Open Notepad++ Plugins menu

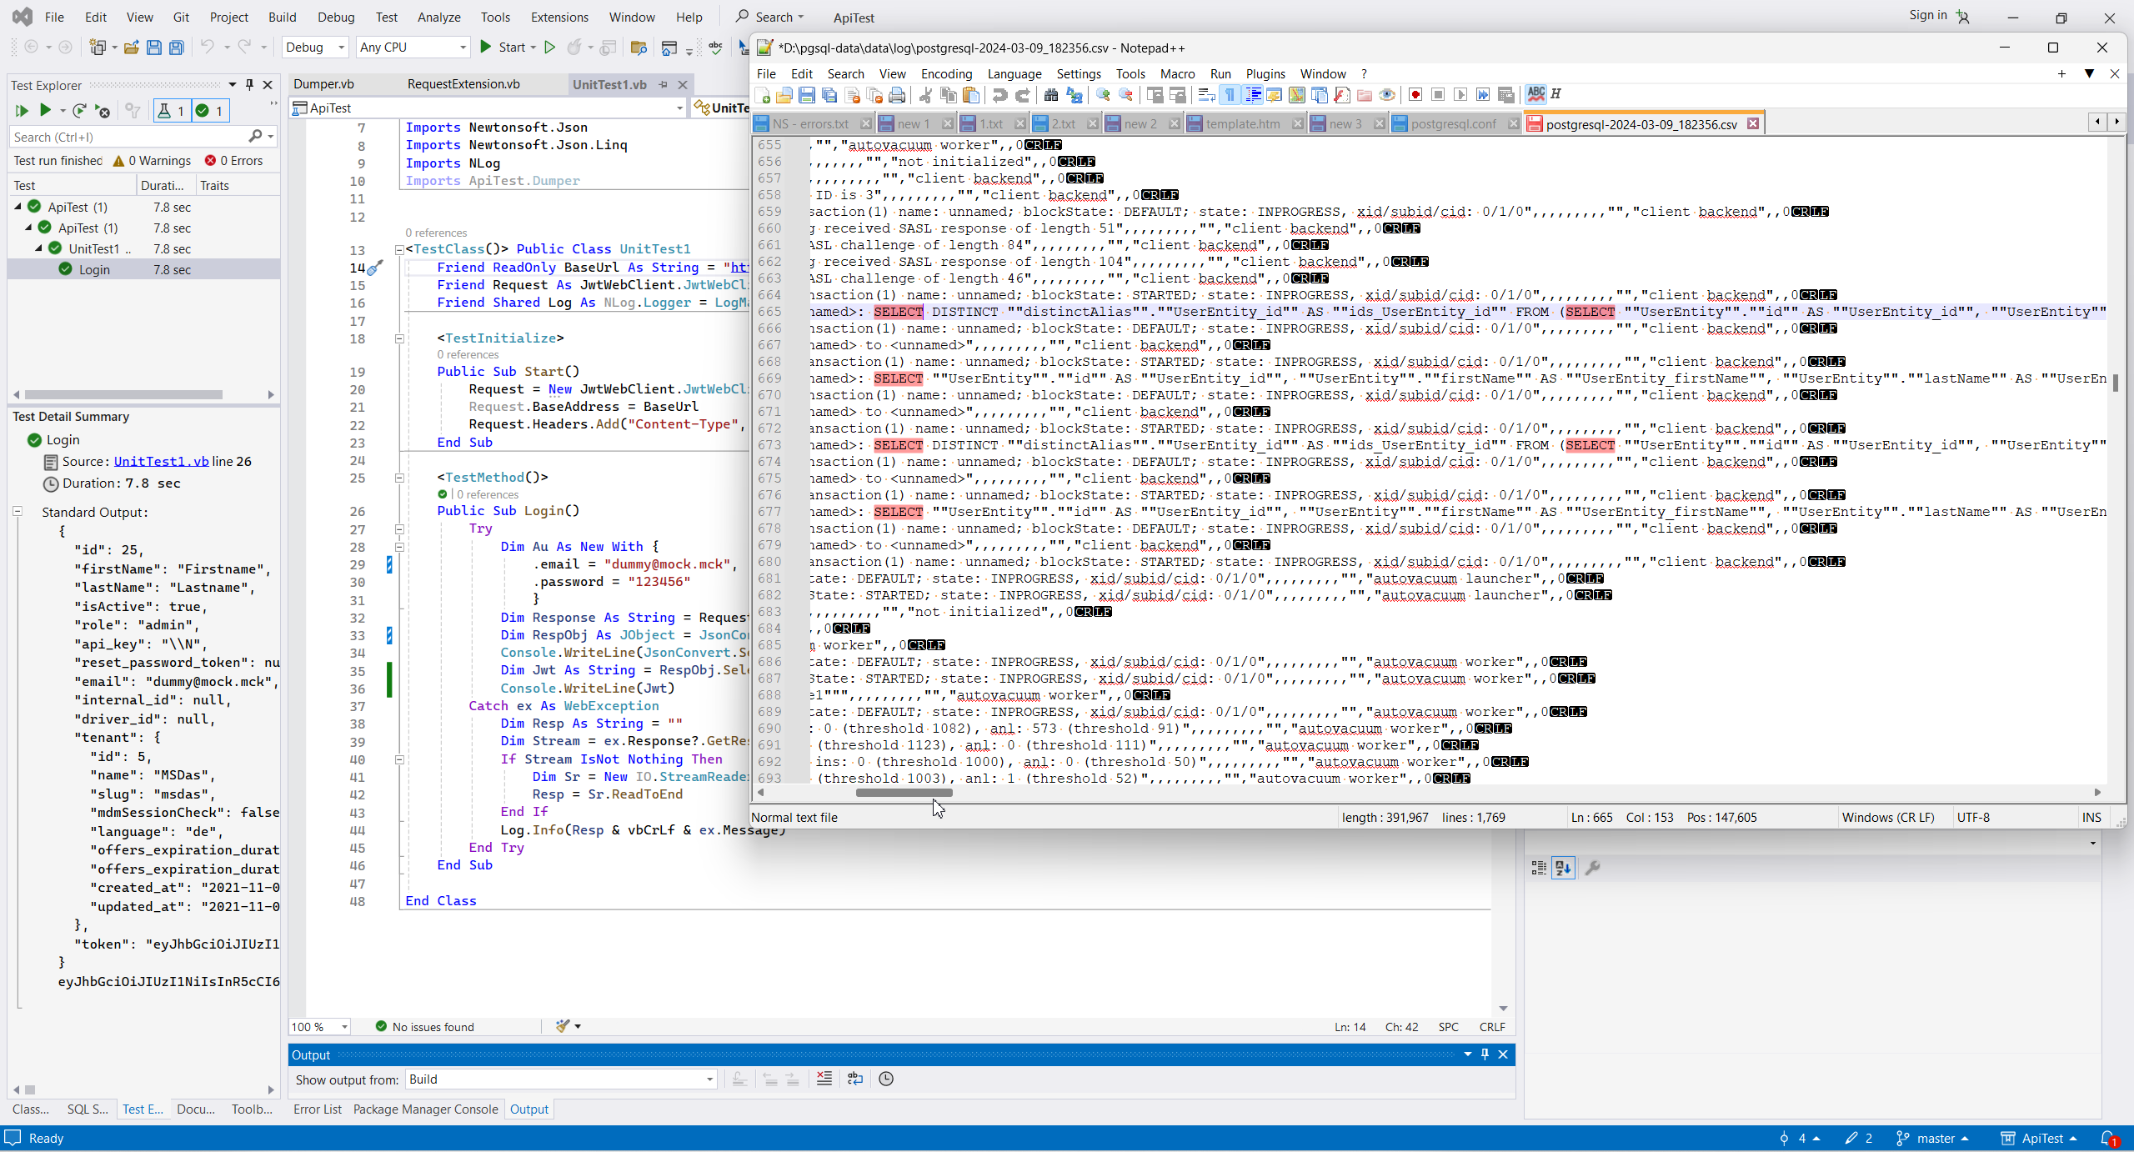click(x=1265, y=74)
